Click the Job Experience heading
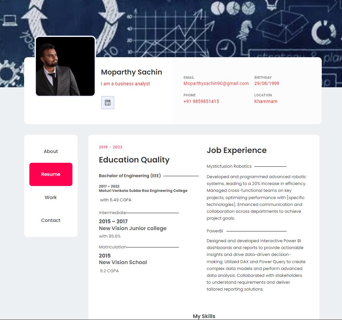 (x=237, y=150)
